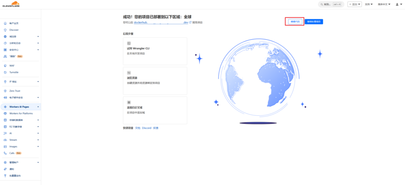Click the blue 继续处理项目 button

(x=314, y=22)
